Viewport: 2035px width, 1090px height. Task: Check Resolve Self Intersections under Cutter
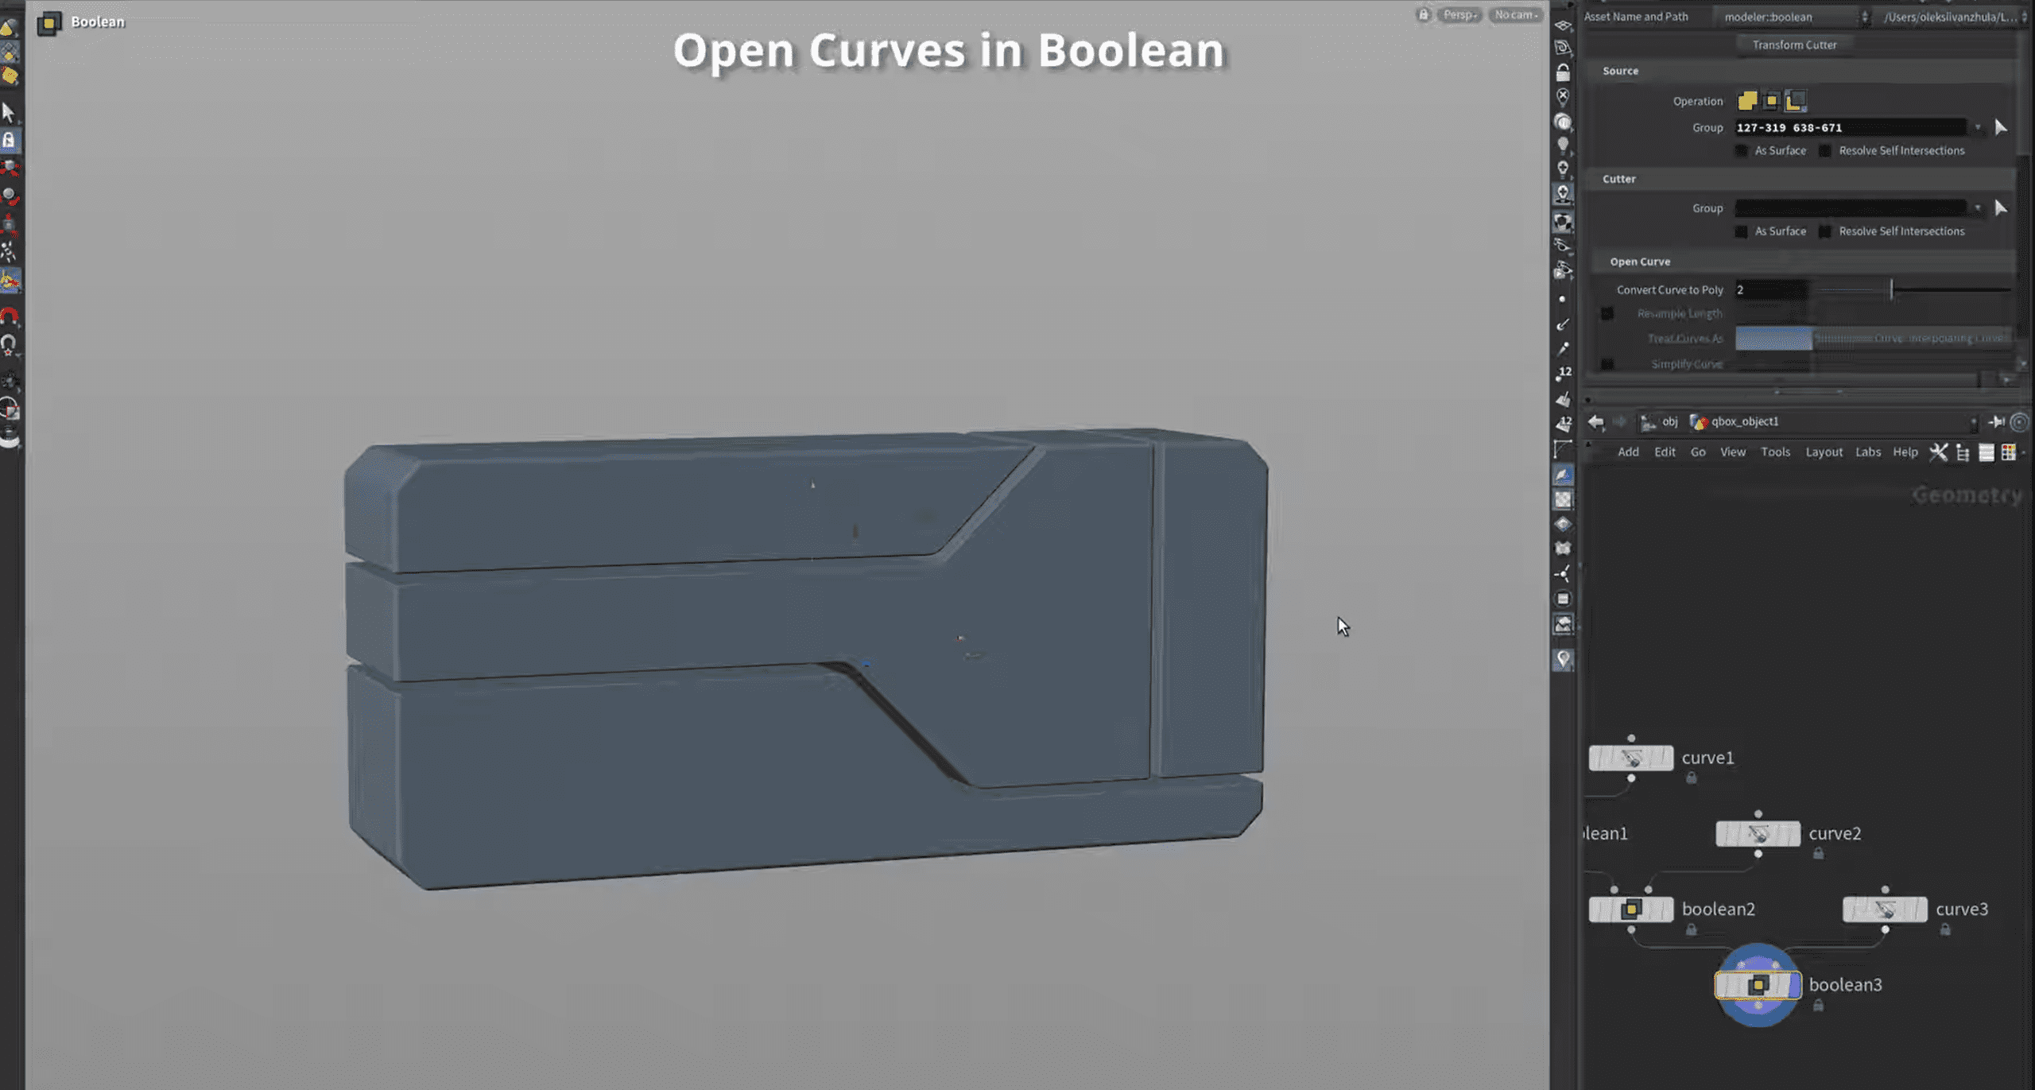pyautogui.click(x=1824, y=231)
